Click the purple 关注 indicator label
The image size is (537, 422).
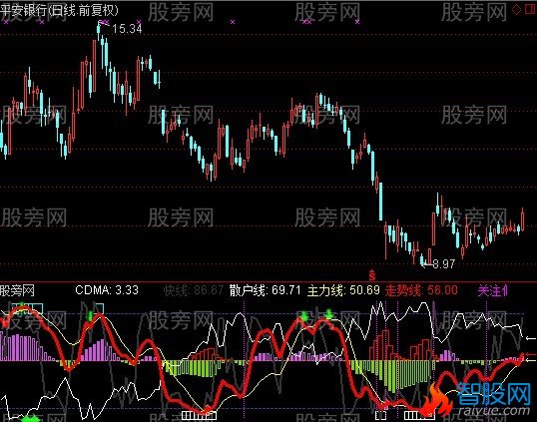click(493, 291)
